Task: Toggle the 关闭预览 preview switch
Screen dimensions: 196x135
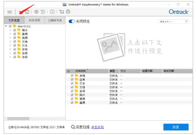Action: coord(72,21)
